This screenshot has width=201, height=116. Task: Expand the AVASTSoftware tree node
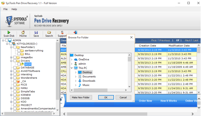(x=11, y=71)
